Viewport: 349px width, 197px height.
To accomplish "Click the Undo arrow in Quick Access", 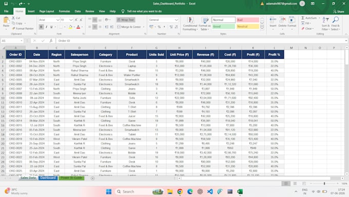I will click(13, 4).
